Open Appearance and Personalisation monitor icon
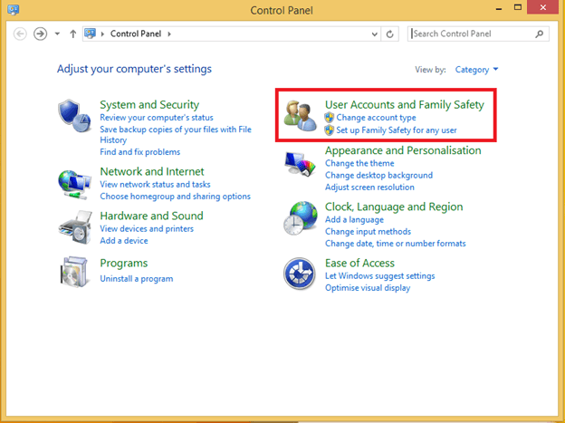The width and height of the screenshot is (565, 423). coord(300,163)
